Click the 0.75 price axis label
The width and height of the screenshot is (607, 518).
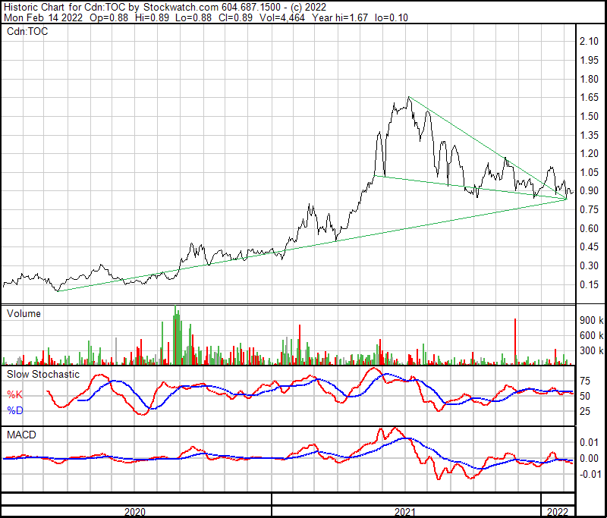pyautogui.click(x=589, y=209)
